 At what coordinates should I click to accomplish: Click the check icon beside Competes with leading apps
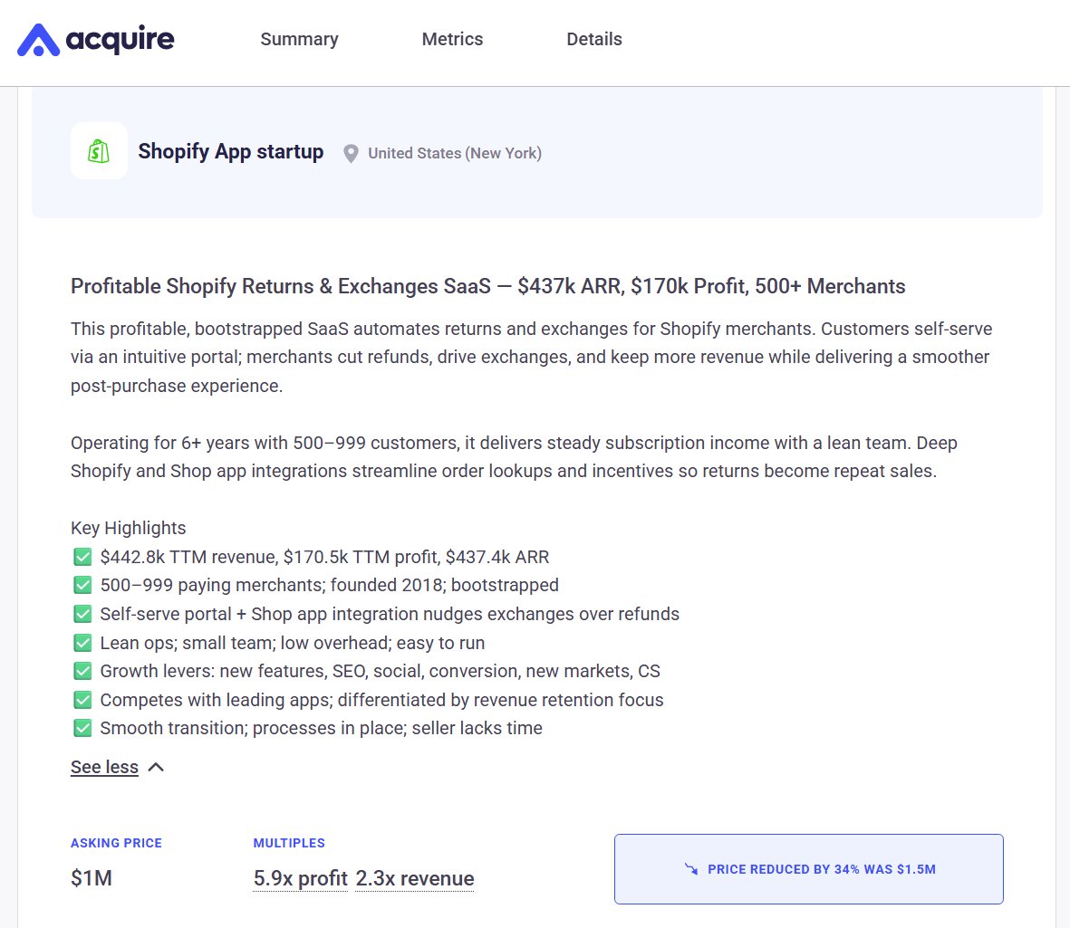[x=82, y=700]
